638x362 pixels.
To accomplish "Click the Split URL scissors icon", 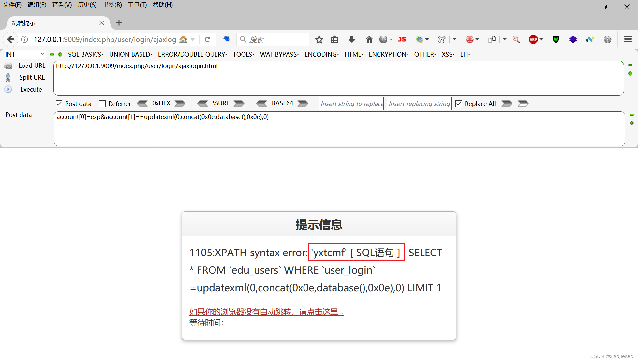I will (8, 77).
